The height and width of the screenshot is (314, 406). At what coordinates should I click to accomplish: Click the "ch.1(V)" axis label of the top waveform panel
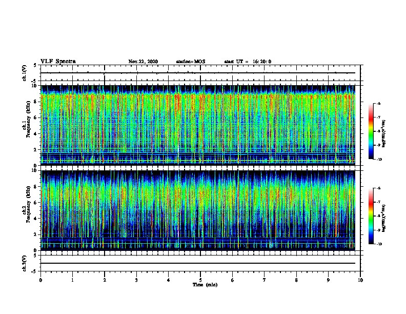pyautogui.click(x=25, y=73)
